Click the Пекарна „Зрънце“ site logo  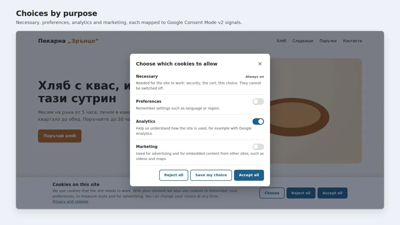pyautogui.click(x=68, y=41)
